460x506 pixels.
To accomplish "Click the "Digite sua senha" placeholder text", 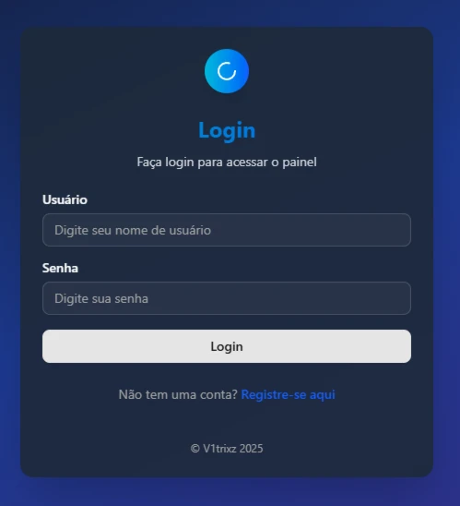I will [101, 298].
